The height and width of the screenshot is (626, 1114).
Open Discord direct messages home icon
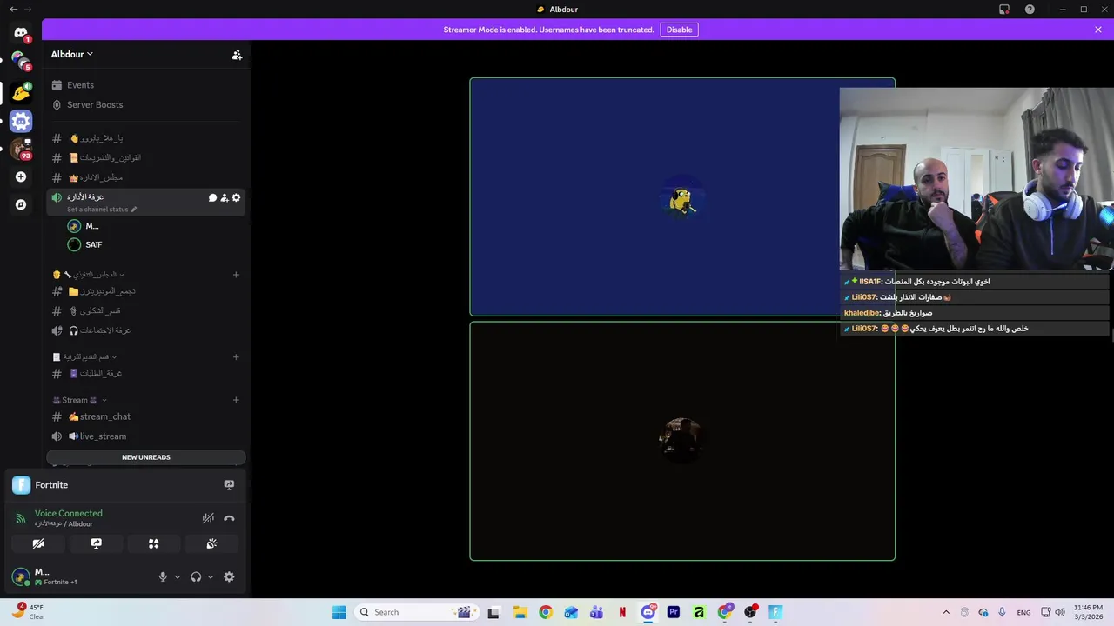pyautogui.click(x=21, y=33)
